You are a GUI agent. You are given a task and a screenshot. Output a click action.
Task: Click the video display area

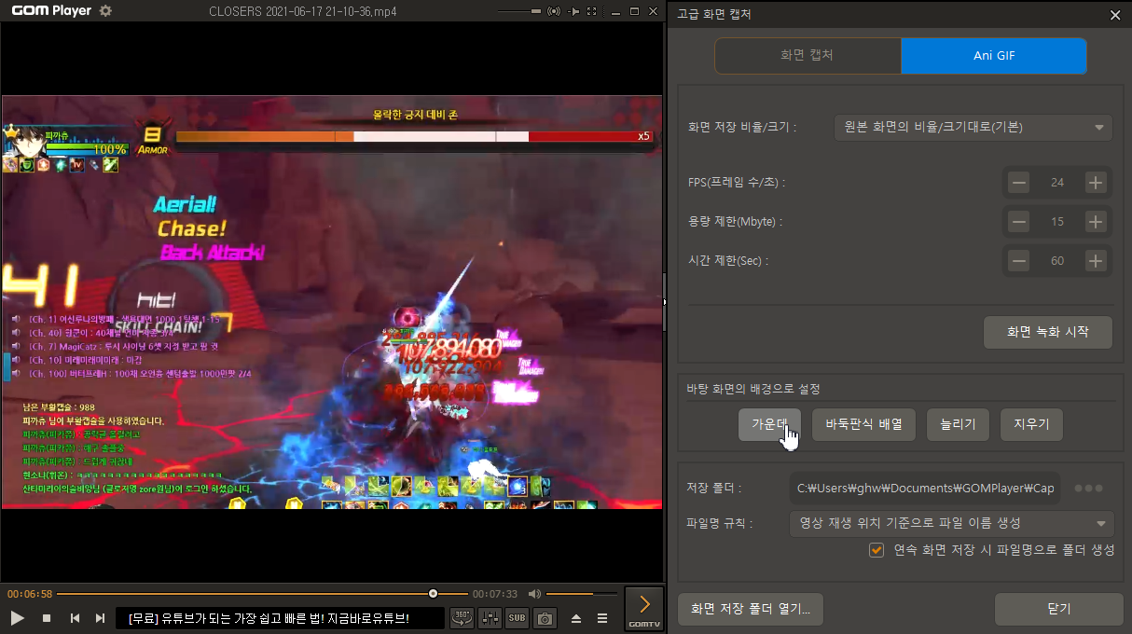pos(331,301)
